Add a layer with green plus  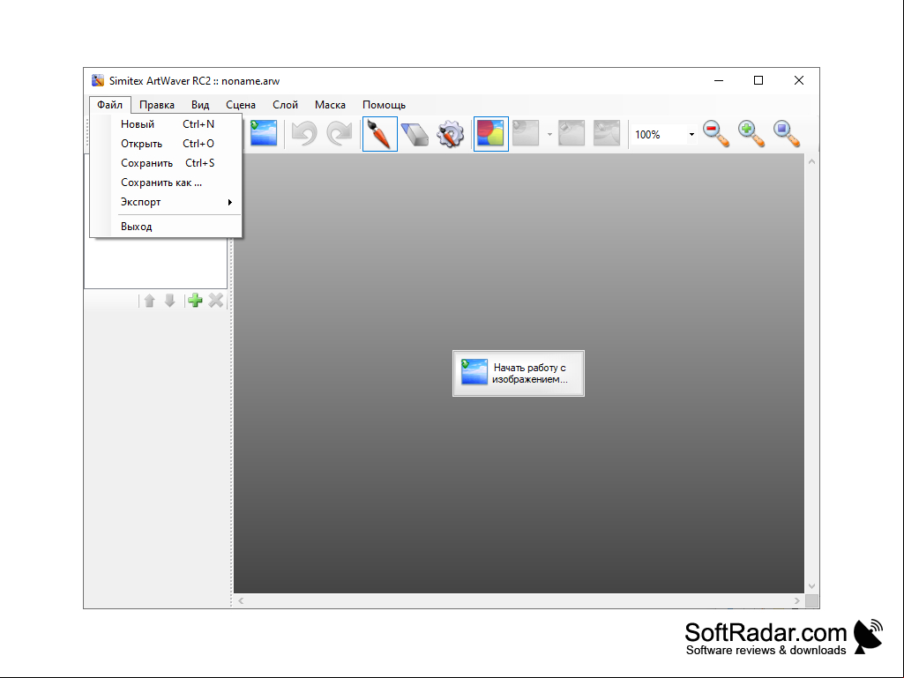coord(195,301)
